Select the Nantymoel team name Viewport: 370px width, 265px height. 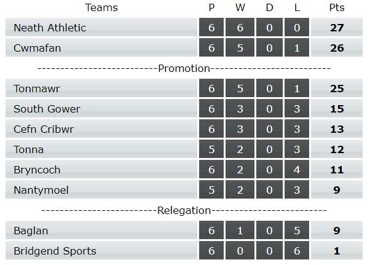click(41, 190)
